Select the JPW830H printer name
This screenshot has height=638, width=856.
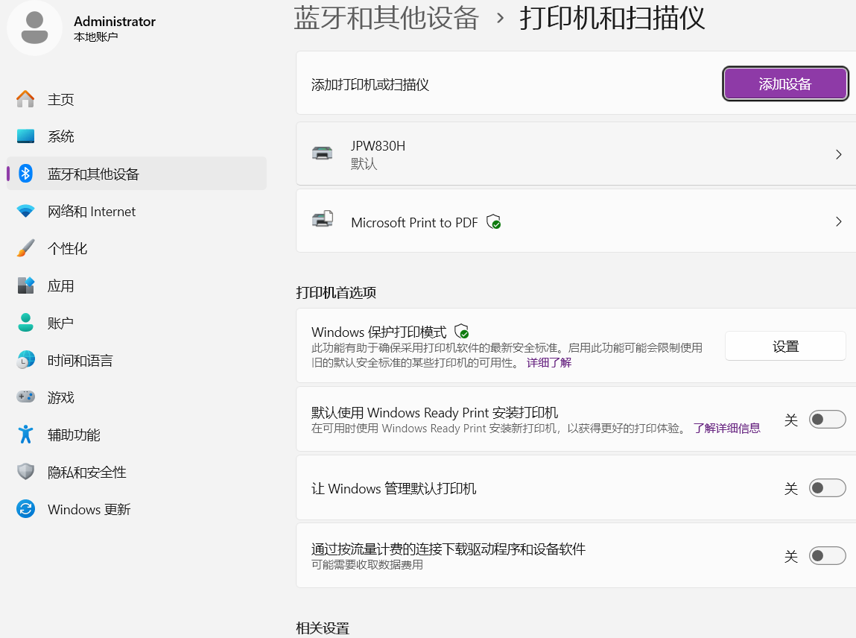coord(378,146)
